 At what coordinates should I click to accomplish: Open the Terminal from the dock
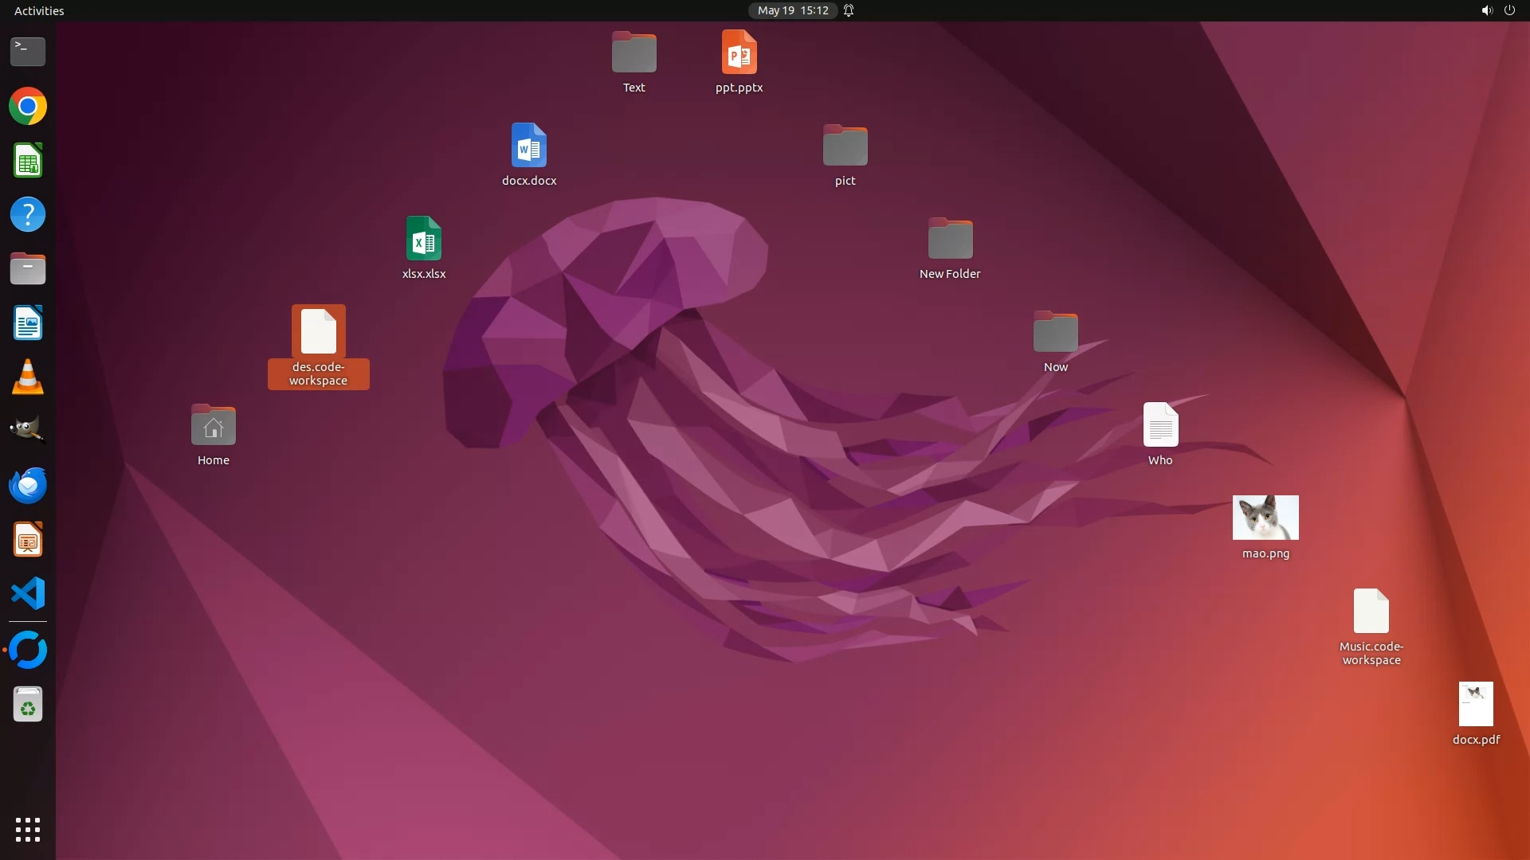point(28,52)
